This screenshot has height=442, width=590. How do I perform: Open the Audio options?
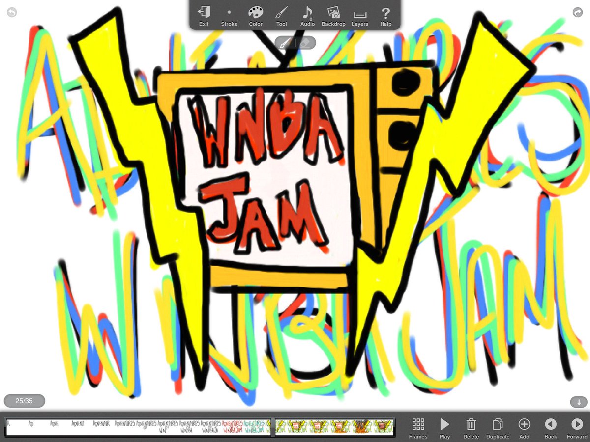tap(307, 16)
